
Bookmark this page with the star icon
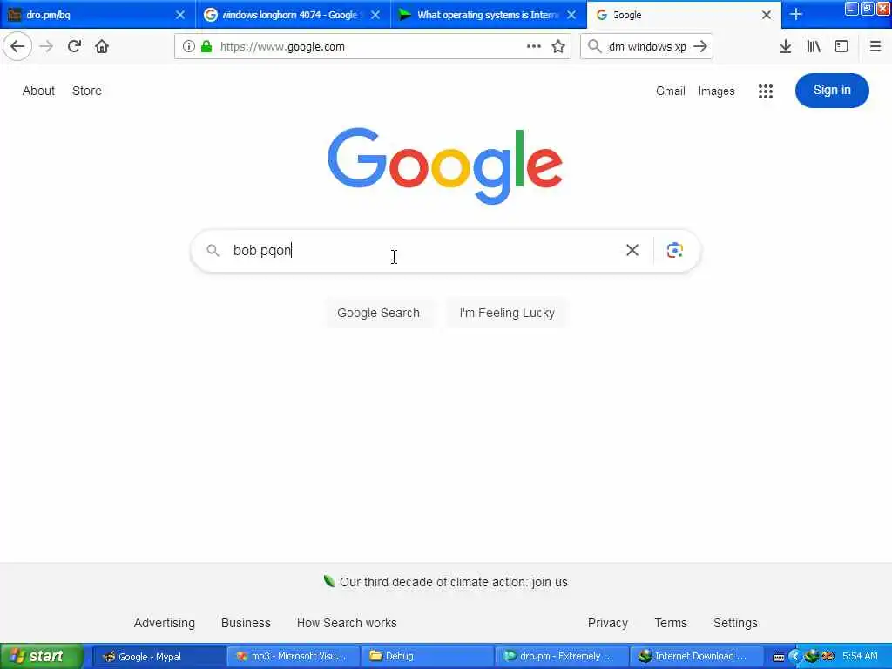point(558,47)
